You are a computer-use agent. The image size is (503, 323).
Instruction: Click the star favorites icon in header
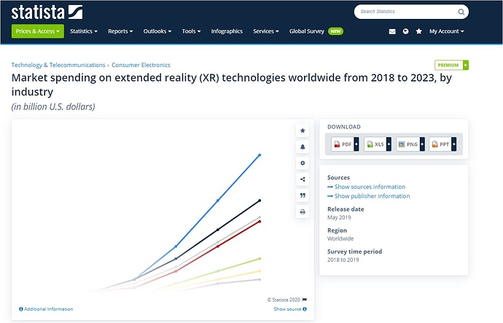[x=418, y=31]
